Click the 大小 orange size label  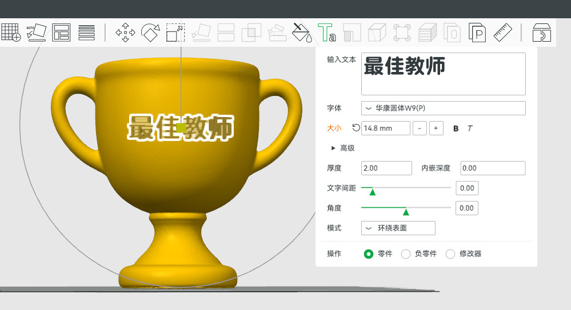334,128
